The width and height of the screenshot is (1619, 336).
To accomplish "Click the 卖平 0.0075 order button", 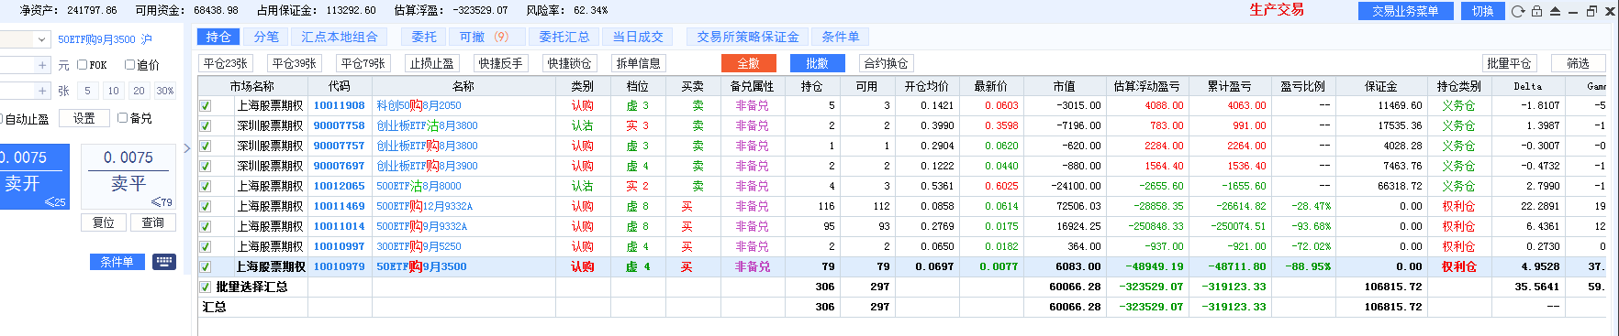I will coord(128,176).
